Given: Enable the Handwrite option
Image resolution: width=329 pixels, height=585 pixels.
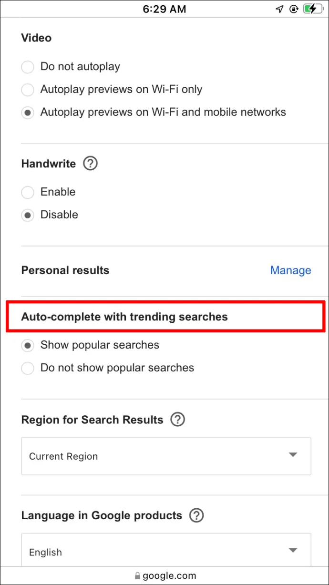Looking at the screenshot, I should pos(28,192).
